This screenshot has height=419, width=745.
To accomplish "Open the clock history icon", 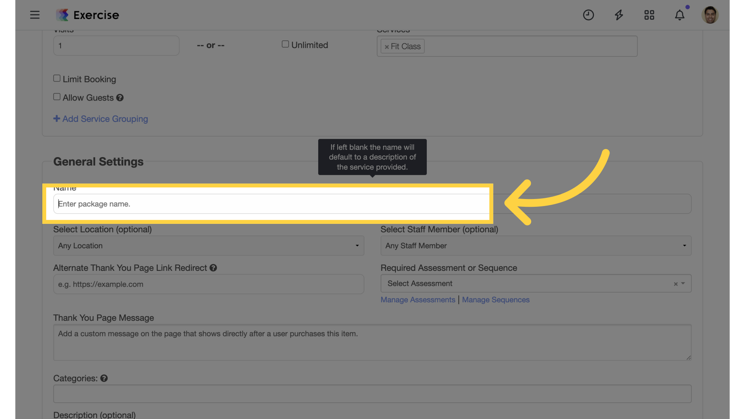I will coord(588,15).
